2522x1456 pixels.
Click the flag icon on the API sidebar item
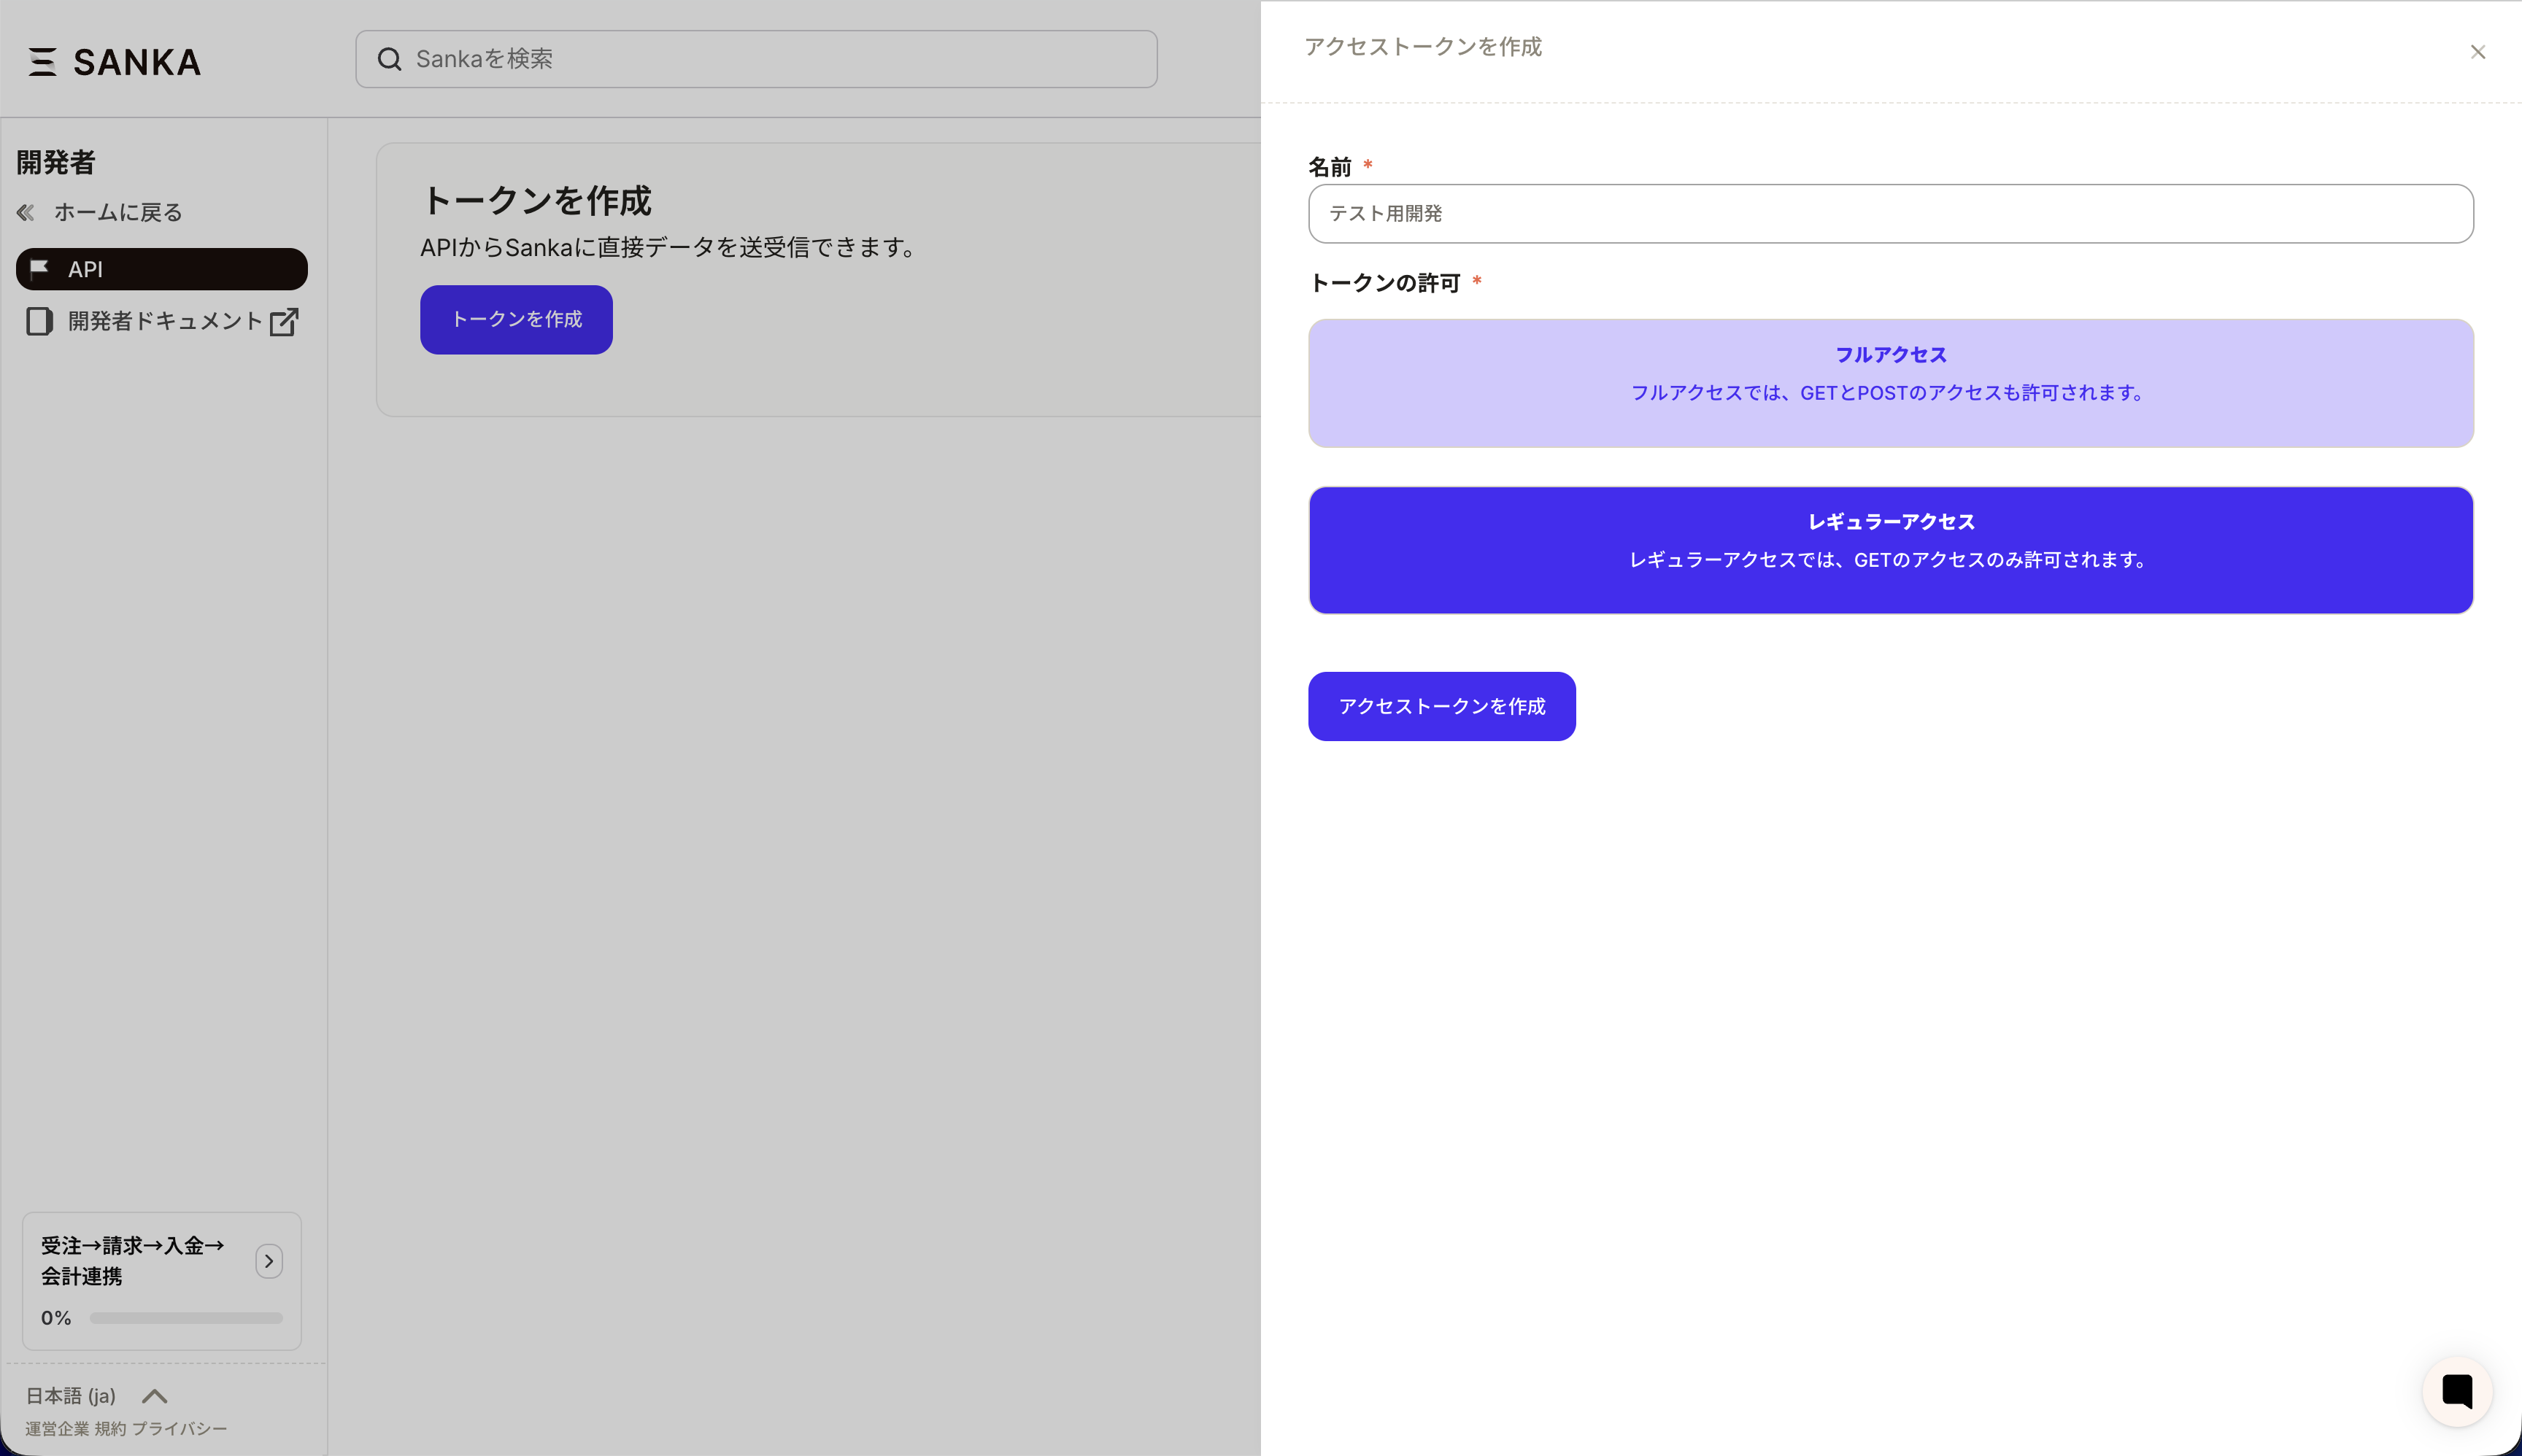tap(40, 268)
